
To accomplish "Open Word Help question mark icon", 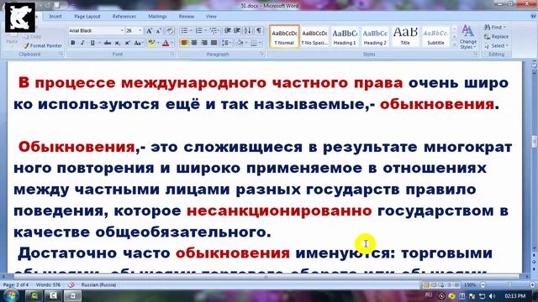I will pos(533,16).
